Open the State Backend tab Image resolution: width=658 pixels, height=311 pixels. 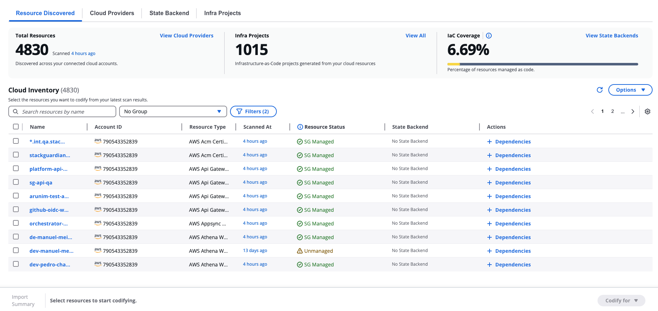click(x=169, y=13)
